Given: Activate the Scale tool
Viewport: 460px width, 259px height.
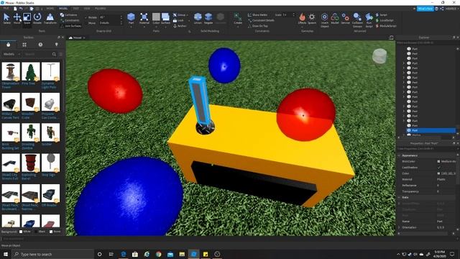Looking at the screenshot, I should pyautogui.click(x=27, y=18).
